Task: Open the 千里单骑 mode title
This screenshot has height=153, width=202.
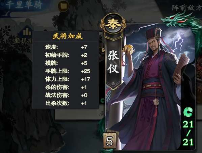Action: [x=24, y=5]
